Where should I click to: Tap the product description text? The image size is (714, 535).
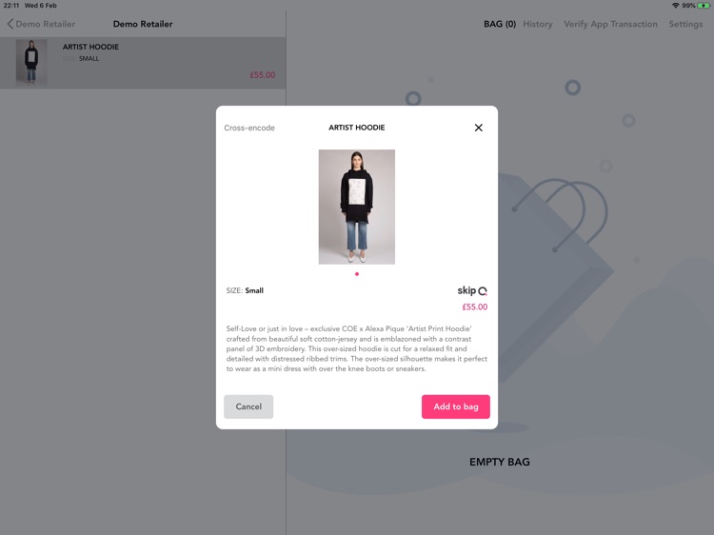[357, 348]
